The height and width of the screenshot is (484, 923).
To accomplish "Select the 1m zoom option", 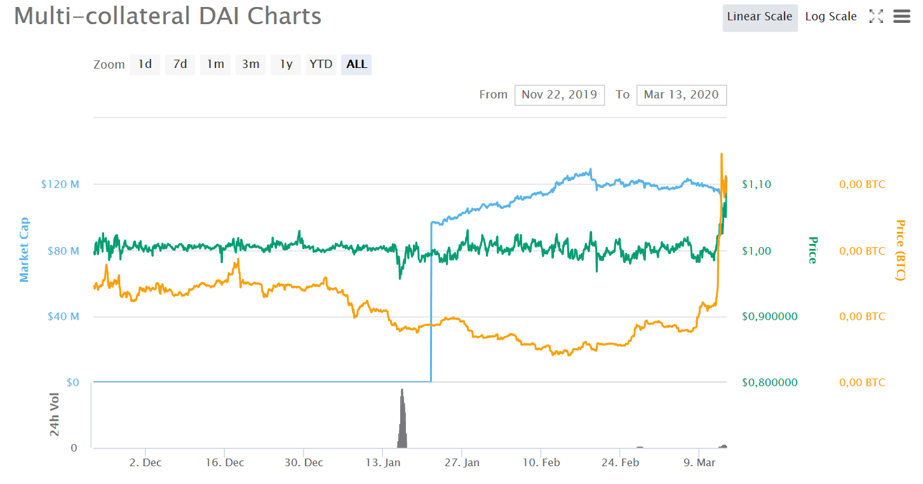I will click(215, 64).
